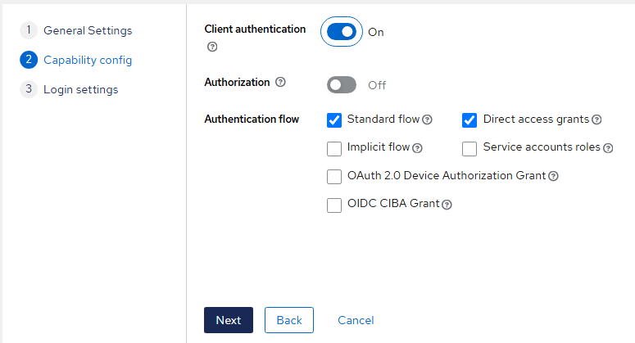Turn off Client authentication switch
The height and width of the screenshot is (343, 635).
pos(342,32)
